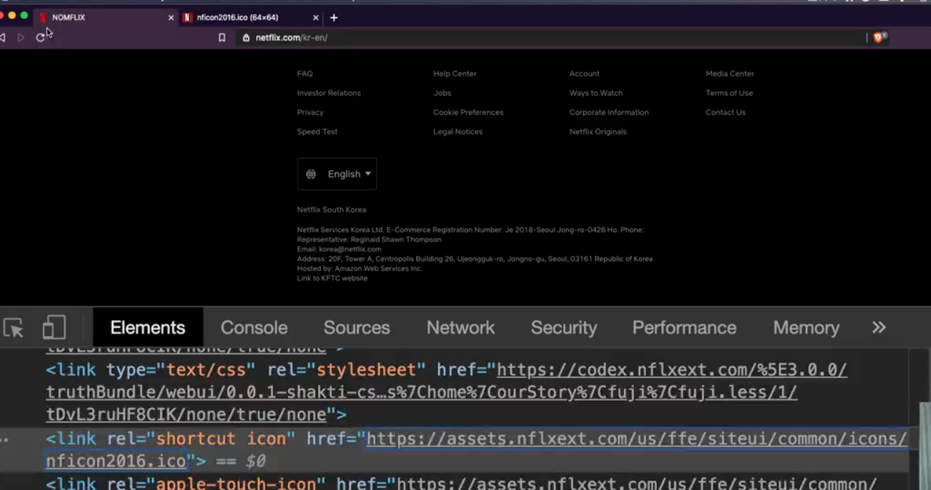Switch to the NOMFLIX tab
Image resolution: width=931 pixels, height=490 pixels.
point(105,17)
